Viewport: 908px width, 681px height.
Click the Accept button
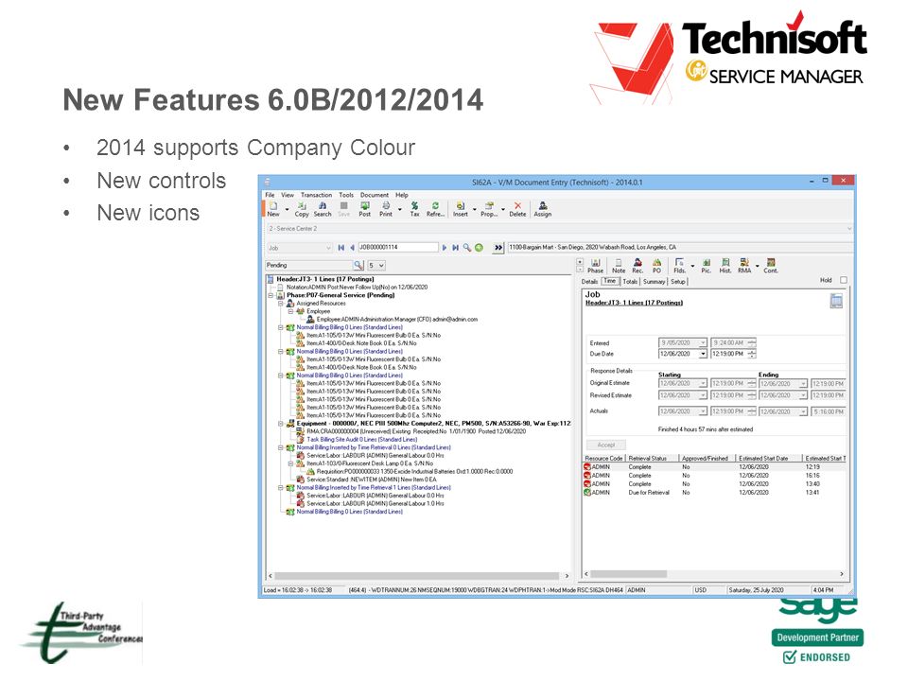tap(606, 445)
